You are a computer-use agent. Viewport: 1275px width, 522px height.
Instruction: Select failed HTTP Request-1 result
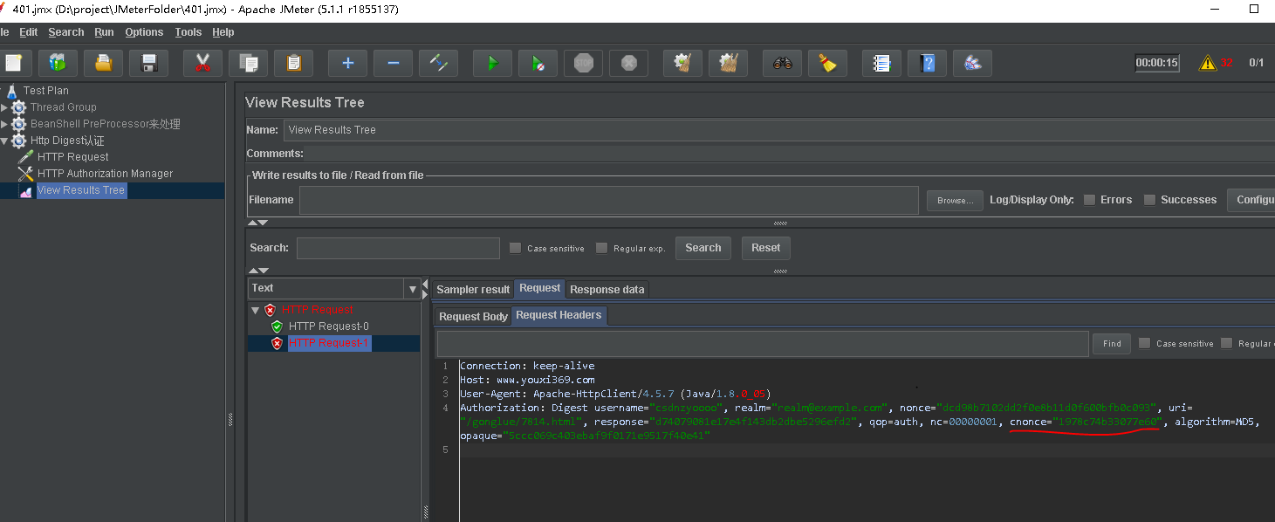tap(330, 343)
